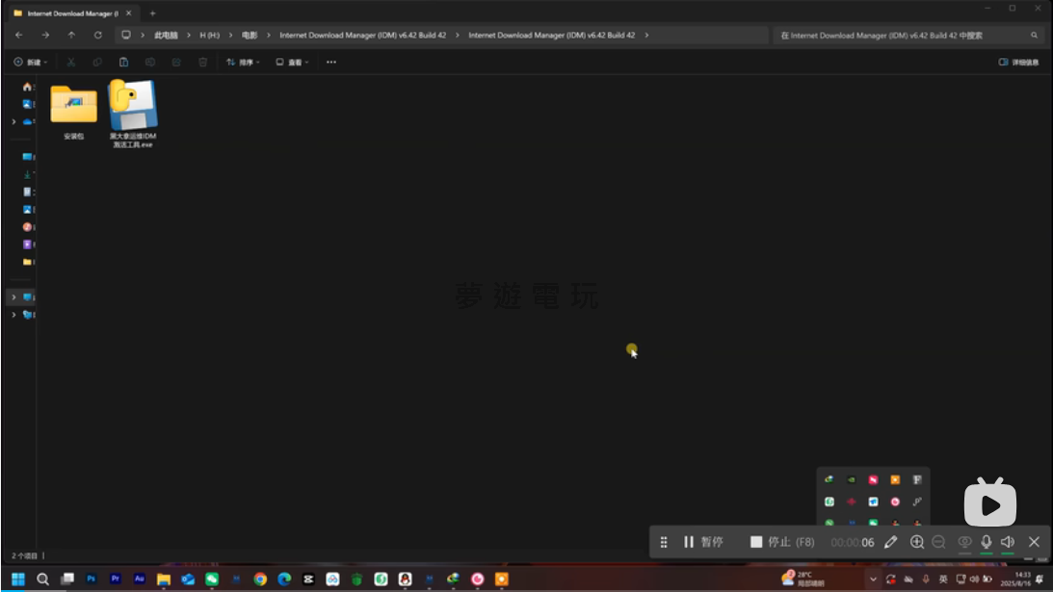Open the 查看 view dropdown

(x=292, y=62)
